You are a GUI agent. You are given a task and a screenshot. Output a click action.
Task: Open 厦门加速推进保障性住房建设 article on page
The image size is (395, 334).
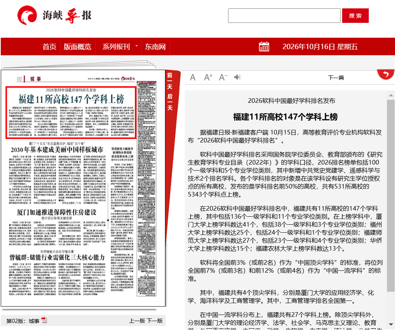[56, 212]
